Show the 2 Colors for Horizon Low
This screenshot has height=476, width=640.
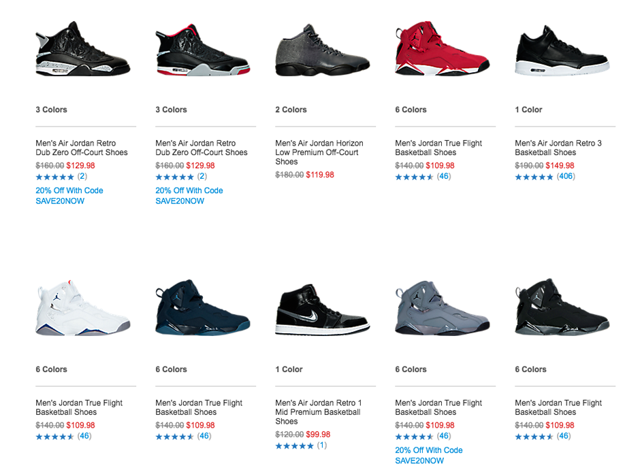click(291, 109)
